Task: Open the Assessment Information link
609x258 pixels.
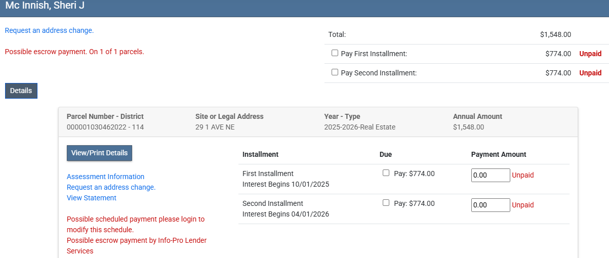Action: 105,177
